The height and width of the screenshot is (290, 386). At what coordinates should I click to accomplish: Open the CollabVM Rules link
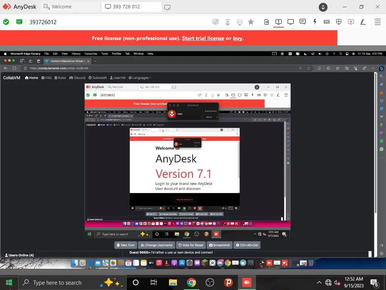coord(60,78)
